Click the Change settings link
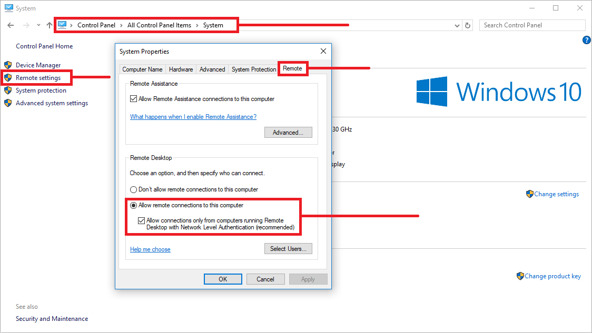 557,194
